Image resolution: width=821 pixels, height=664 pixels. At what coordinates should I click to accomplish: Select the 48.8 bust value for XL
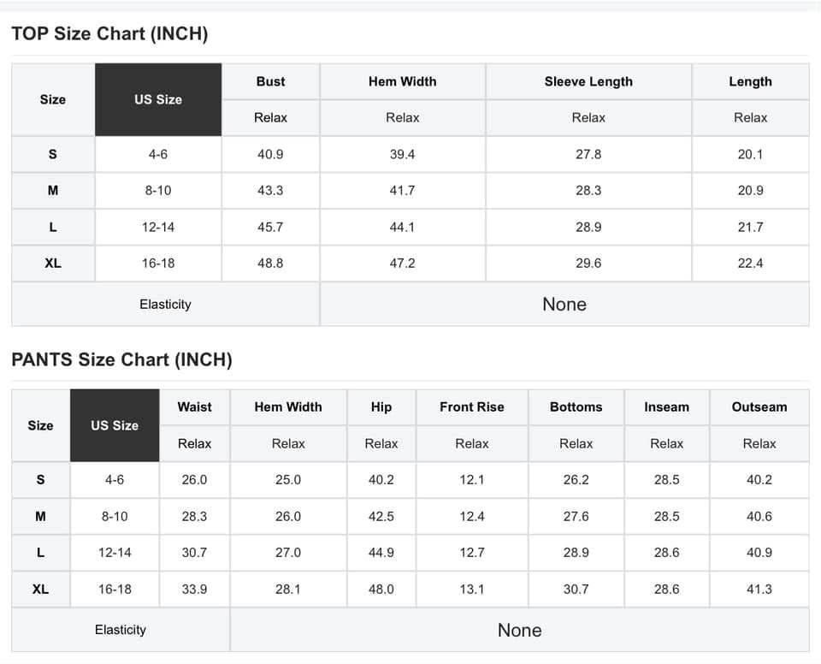point(271,264)
